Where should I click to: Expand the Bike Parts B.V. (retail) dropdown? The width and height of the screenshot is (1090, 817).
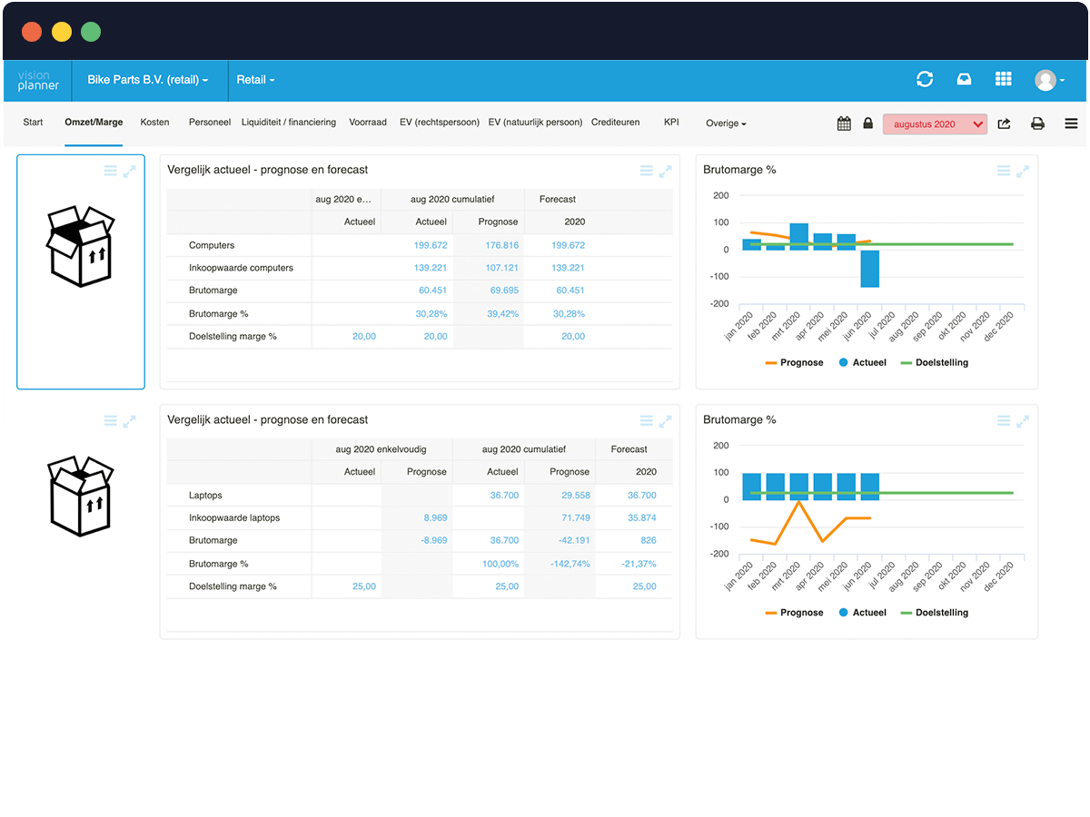(x=147, y=80)
